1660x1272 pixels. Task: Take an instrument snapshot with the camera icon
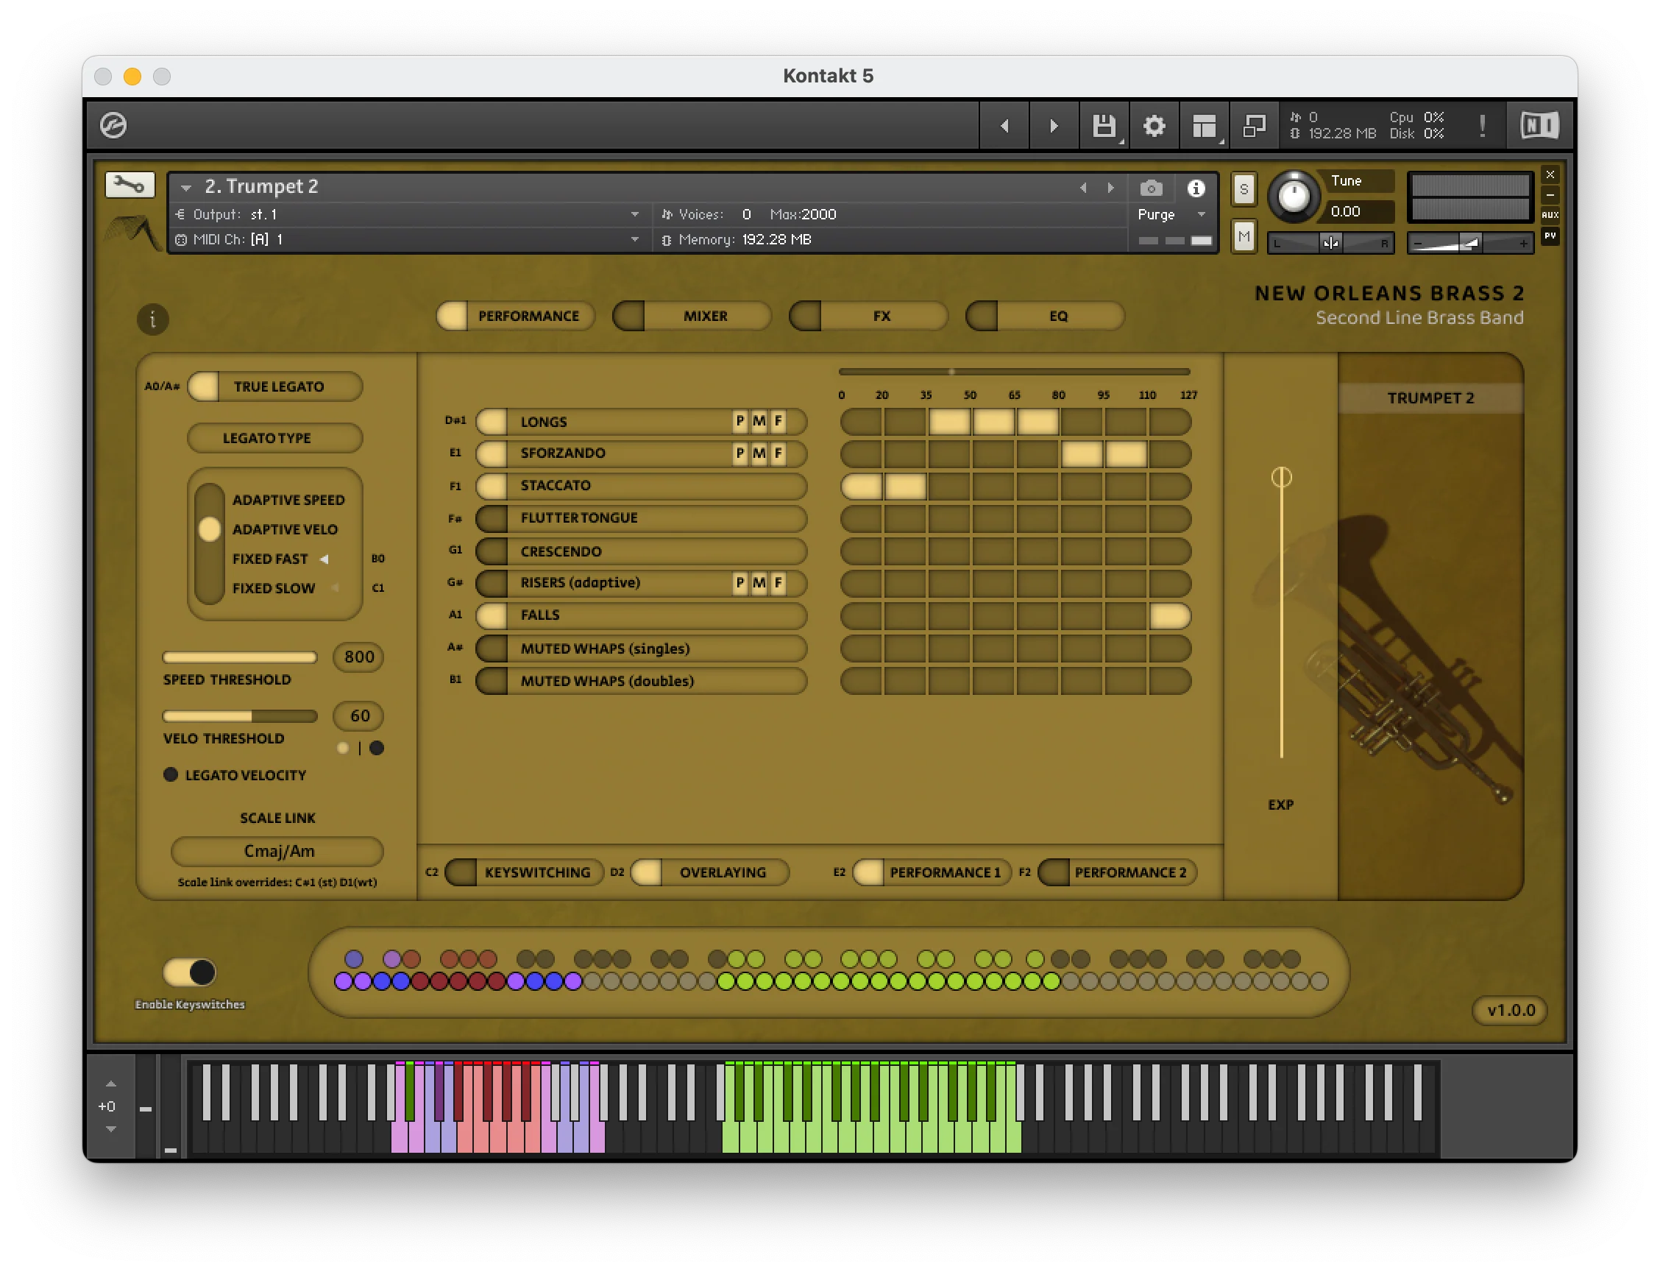[x=1151, y=188]
